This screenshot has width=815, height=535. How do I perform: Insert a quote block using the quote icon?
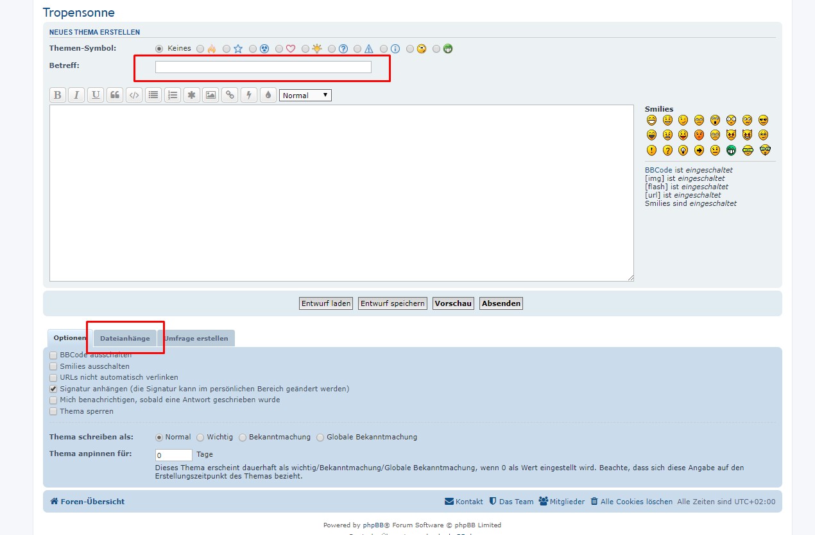point(115,95)
